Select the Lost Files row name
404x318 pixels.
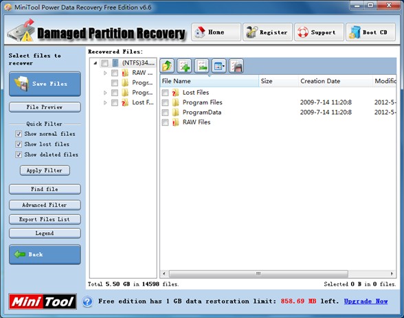tap(196, 93)
